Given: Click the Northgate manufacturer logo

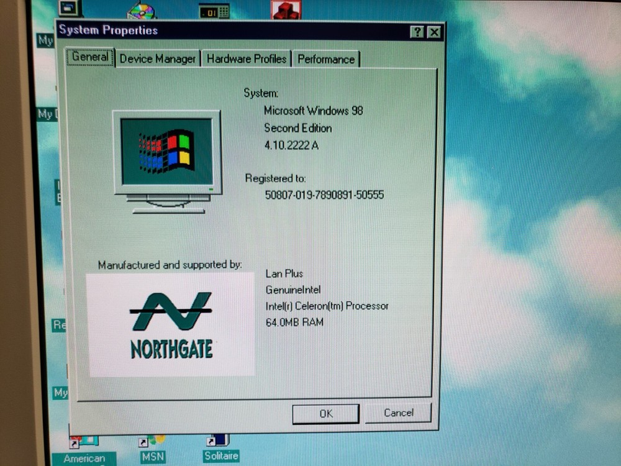Looking at the screenshot, I should pyautogui.click(x=171, y=325).
